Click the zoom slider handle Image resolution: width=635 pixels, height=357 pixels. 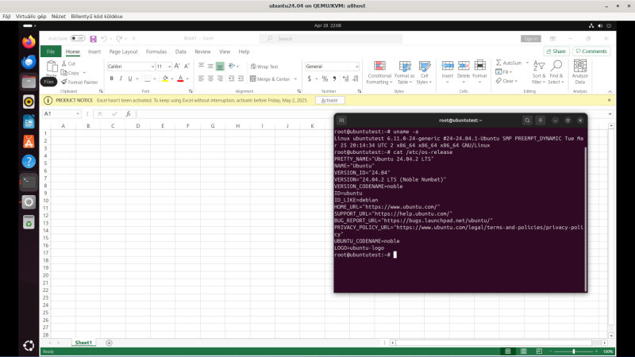574,351
